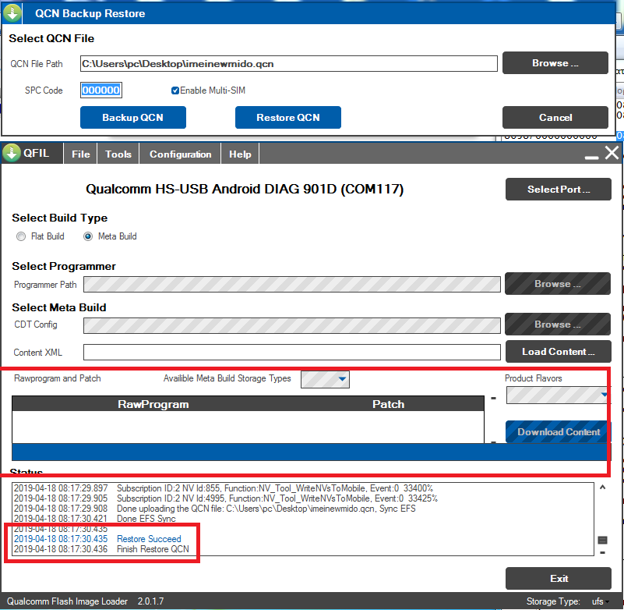
Task: Click the QFIL green logo icon
Action: pos(12,154)
